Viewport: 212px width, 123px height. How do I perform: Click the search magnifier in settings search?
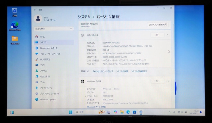click(x=71, y=29)
